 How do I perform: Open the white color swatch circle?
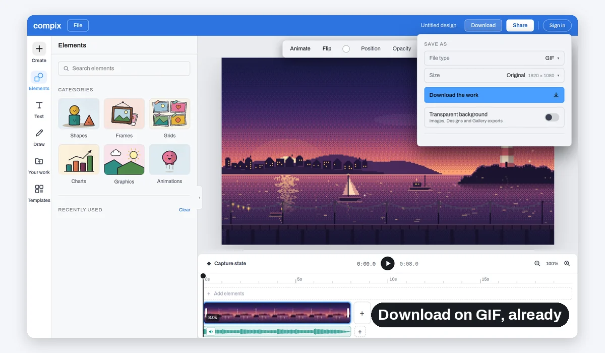[346, 49]
